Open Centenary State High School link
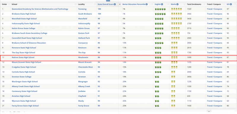This screenshot has width=237, height=114. (x=24, y=91)
